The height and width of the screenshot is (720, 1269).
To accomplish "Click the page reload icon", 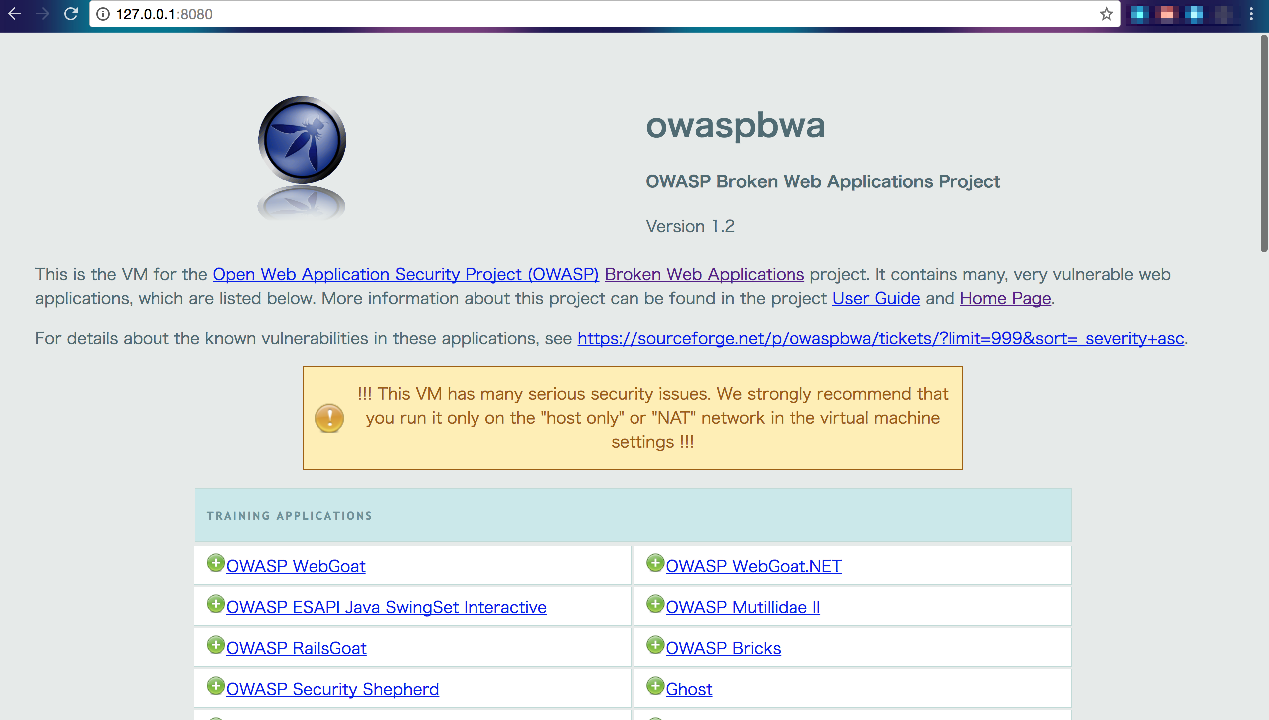I will (71, 14).
